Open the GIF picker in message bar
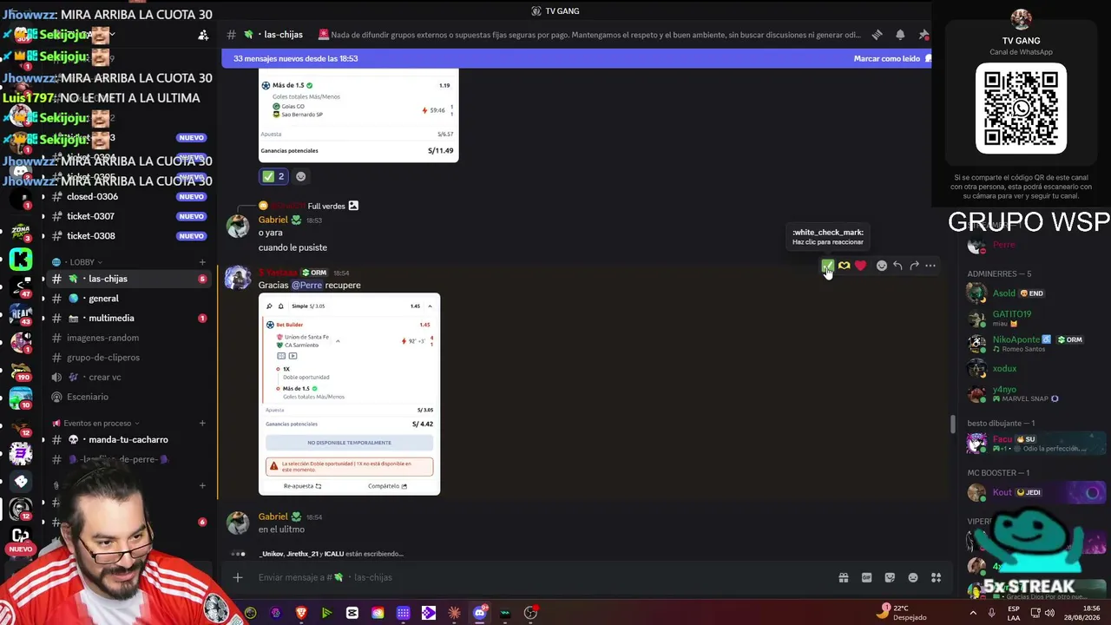 [x=866, y=577]
